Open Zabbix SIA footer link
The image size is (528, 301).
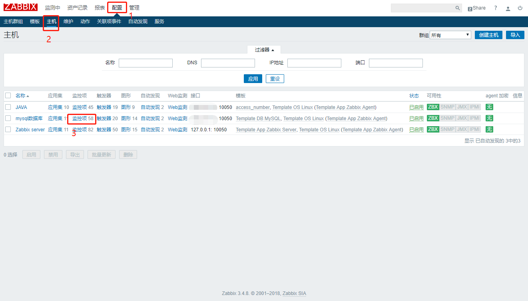[294, 293]
